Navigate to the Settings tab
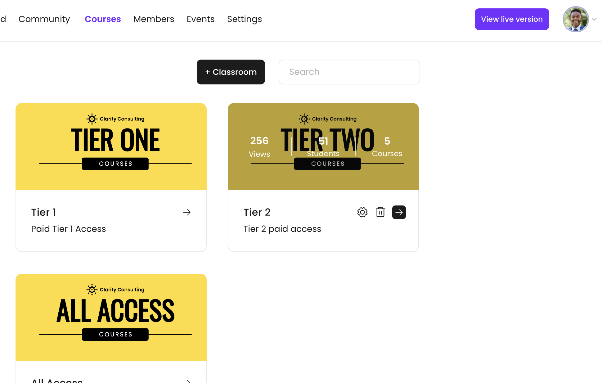Viewport: 602px width, 383px height. coord(245,19)
